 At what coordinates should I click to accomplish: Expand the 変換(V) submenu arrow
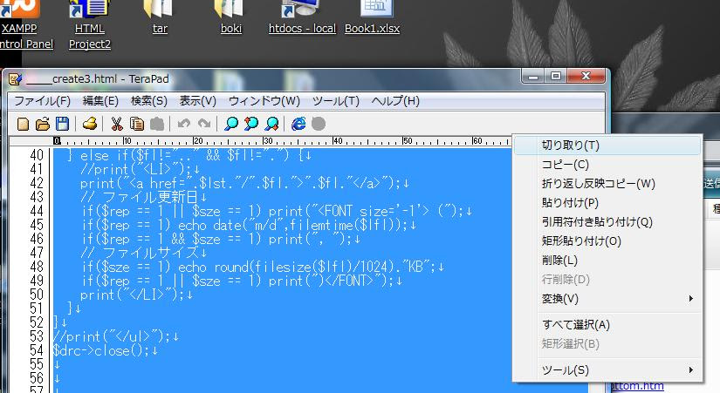pyautogui.click(x=691, y=299)
